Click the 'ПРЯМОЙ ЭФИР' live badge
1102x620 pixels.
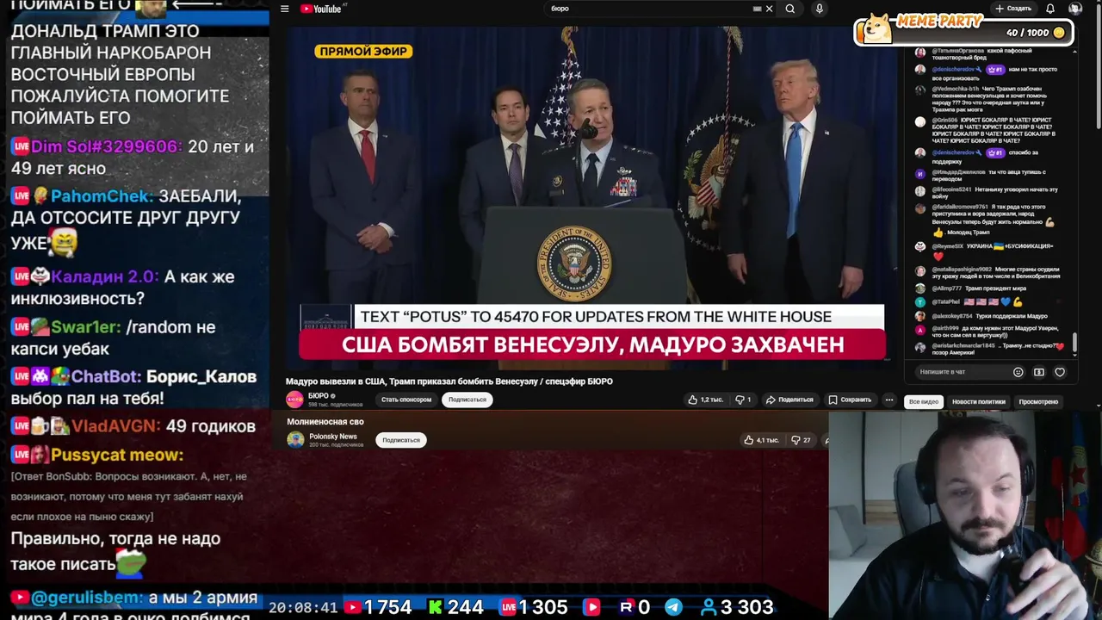point(363,52)
